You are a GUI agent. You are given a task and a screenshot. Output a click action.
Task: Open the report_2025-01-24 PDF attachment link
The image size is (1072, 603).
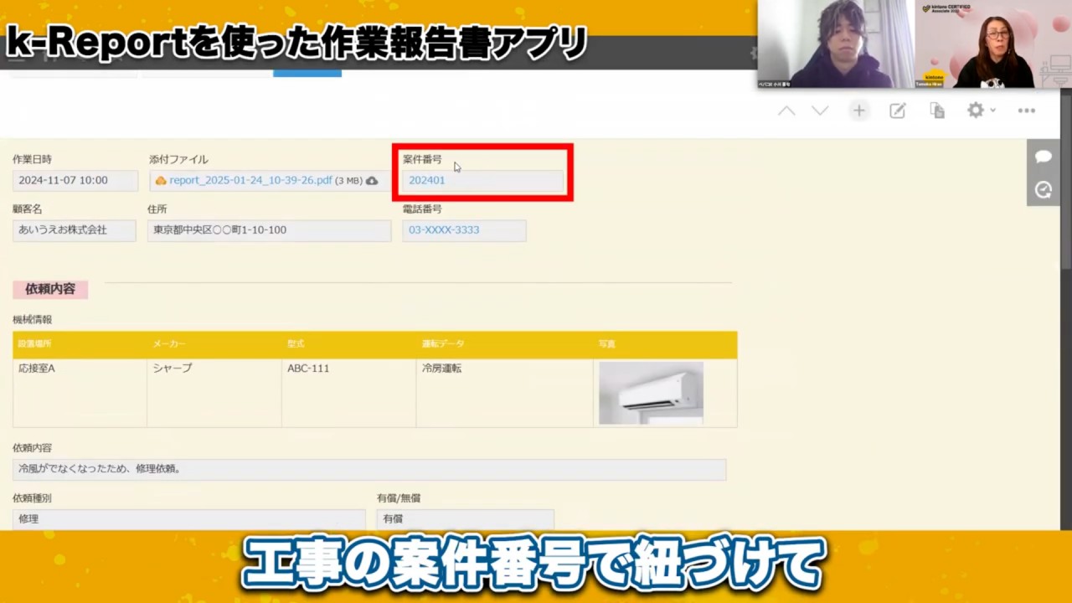coord(251,180)
